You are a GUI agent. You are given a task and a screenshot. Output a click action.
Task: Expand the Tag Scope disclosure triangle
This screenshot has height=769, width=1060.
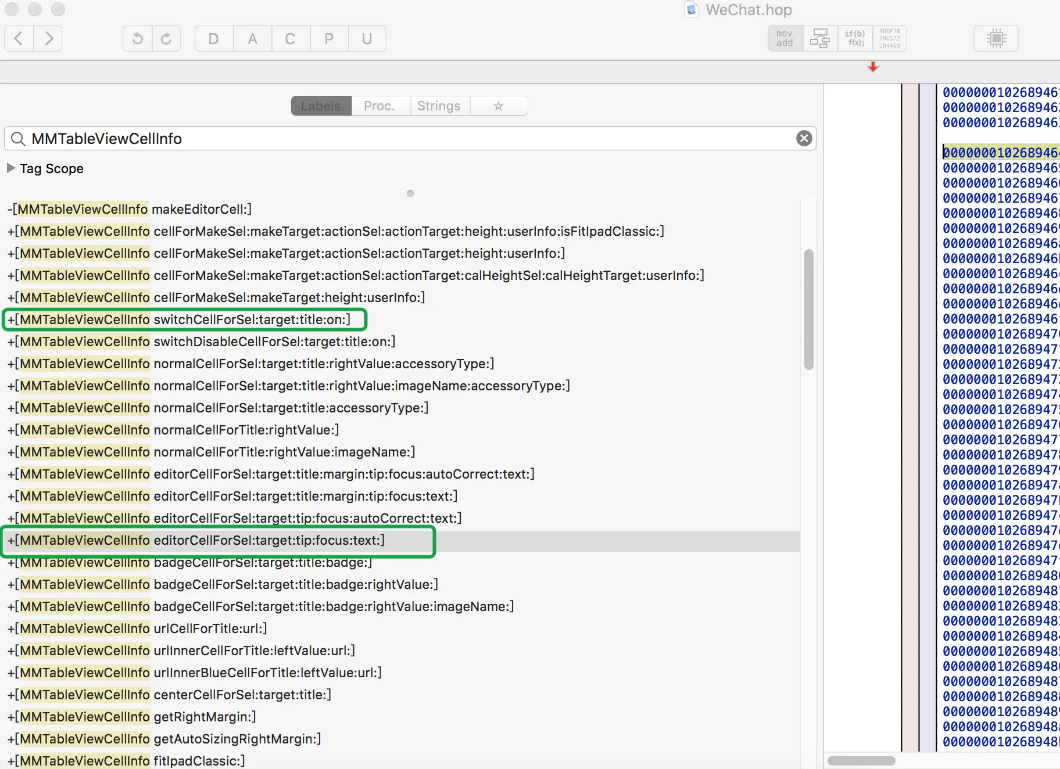click(x=10, y=168)
